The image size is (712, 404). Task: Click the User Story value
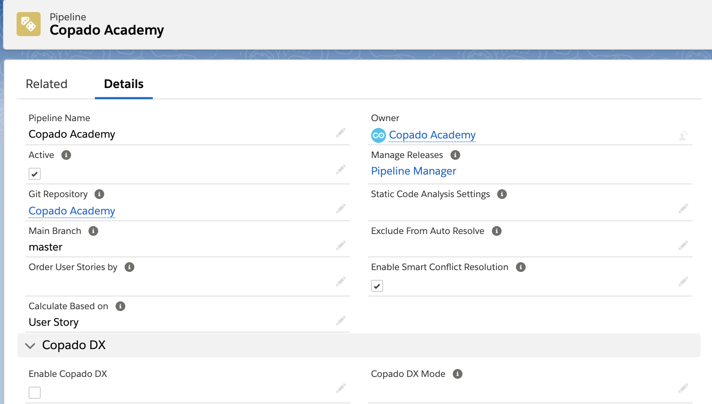[54, 322]
